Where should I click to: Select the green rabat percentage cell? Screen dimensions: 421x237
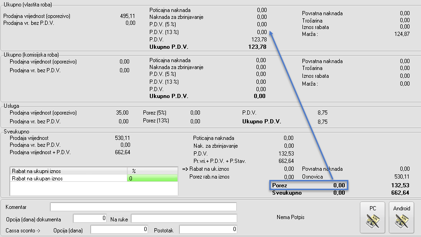point(152,179)
